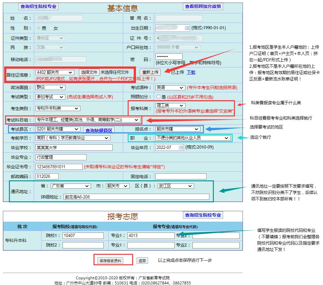Tick the 照顾加分 checkbox
323x285 pixels.
tap(158, 97)
